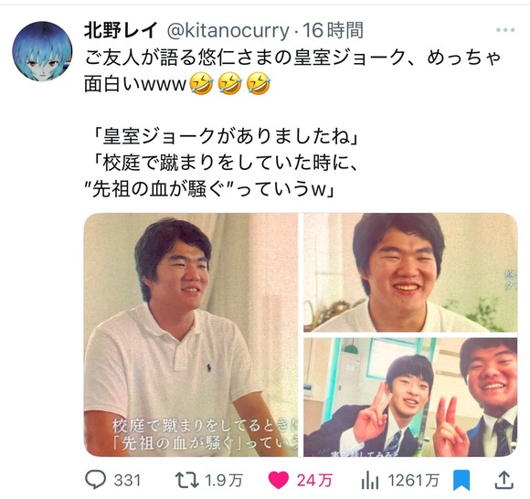Click the 331 replies count
Image resolution: width=530 pixels, height=499 pixels.
(x=127, y=481)
